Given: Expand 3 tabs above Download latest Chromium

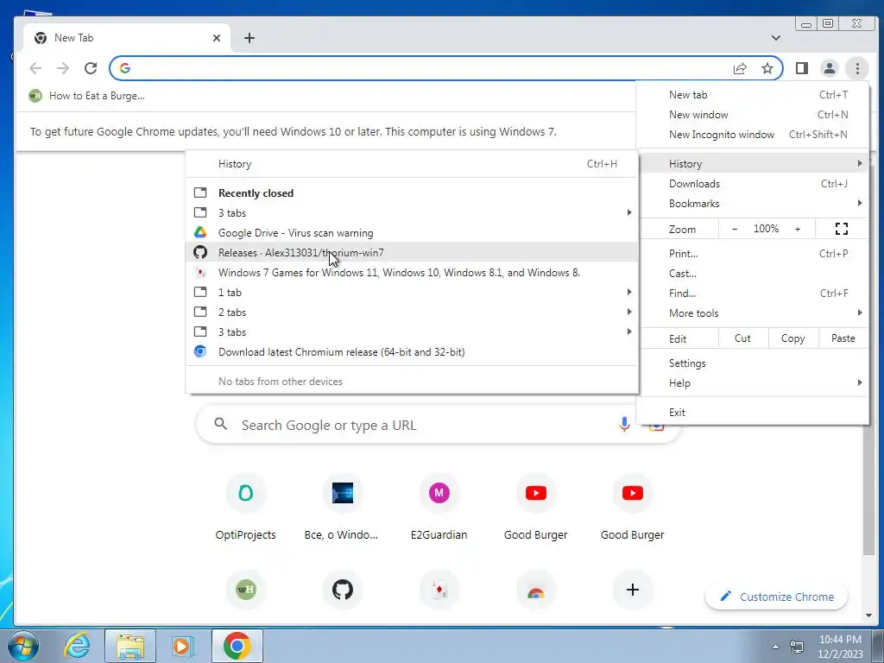Looking at the screenshot, I should [412, 332].
